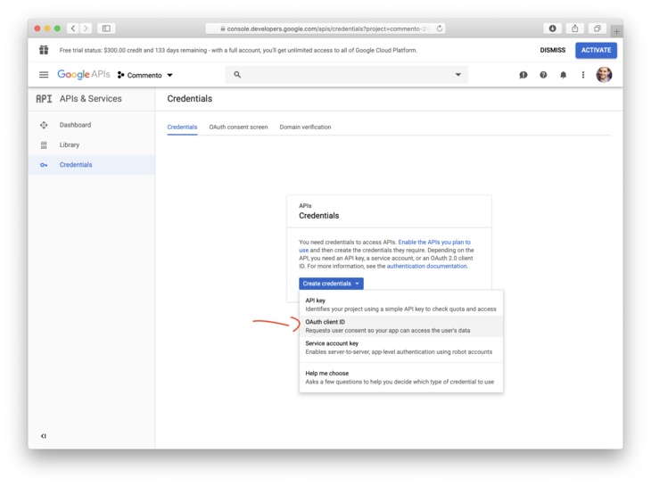The image size is (651, 486).
Task: Reload the page in the address bar
Action: 440,29
